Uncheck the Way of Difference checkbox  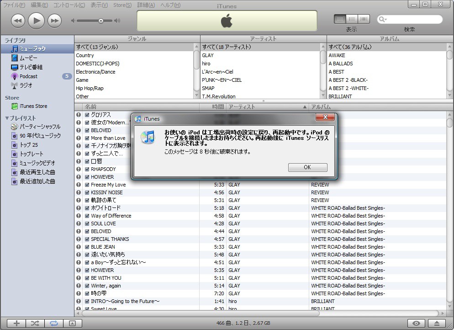point(87,216)
